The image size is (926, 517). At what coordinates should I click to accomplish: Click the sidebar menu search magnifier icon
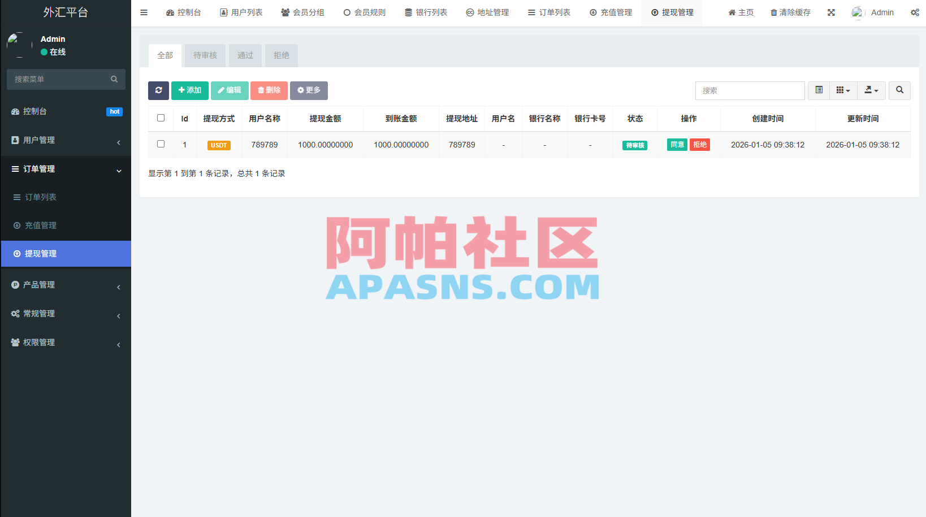(x=114, y=79)
